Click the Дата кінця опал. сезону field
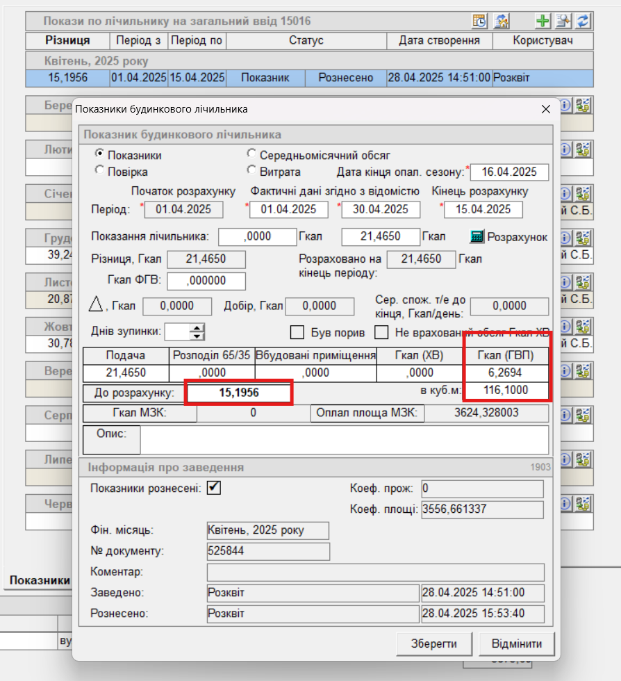The width and height of the screenshot is (621, 681). (509, 172)
